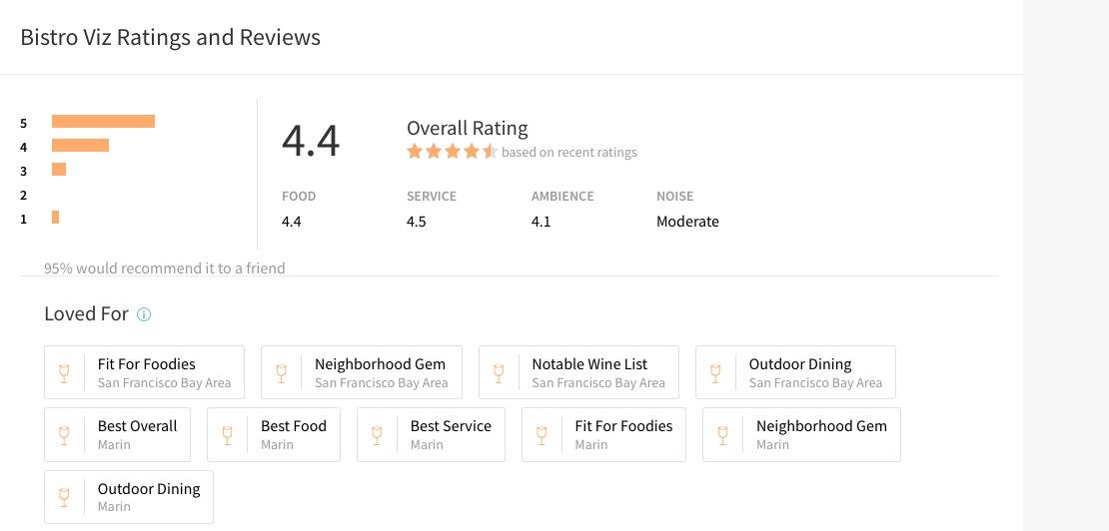Image resolution: width=1109 pixels, height=531 pixels.
Task: Select Outdoor Dining San Francisco Bay Area badge
Action: coord(815,372)
